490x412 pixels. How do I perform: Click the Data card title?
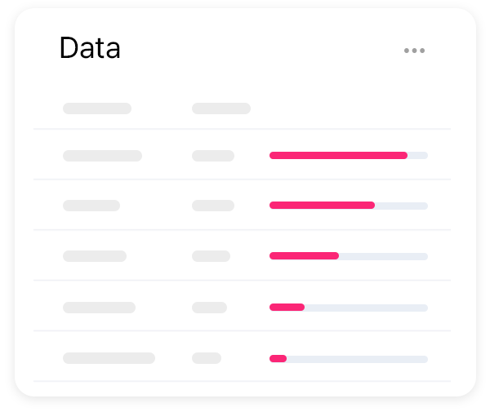90,48
